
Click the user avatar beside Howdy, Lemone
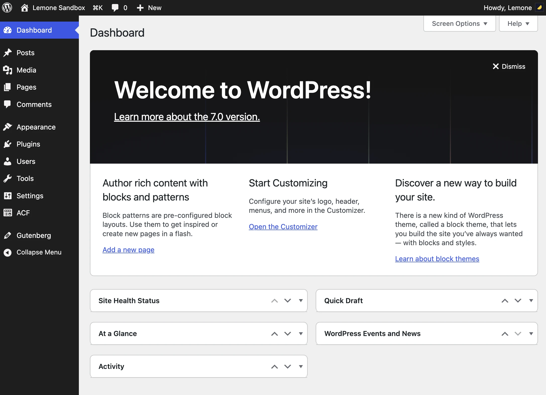pos(539,8)
